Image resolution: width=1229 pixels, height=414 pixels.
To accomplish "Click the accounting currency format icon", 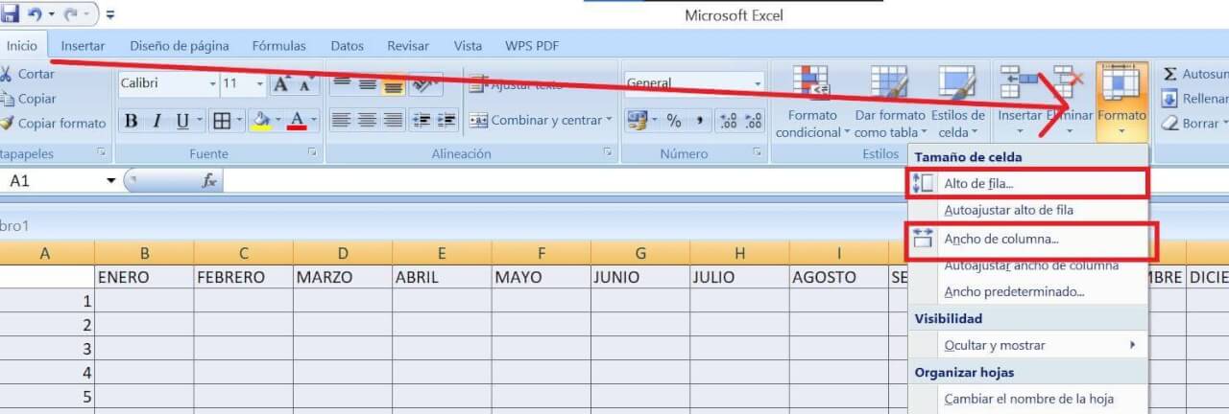I will point(636,121).
